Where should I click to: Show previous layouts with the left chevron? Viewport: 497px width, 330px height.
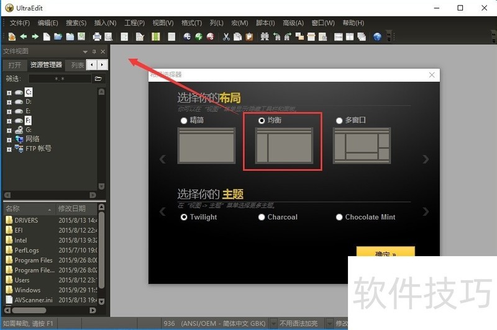[163, 159]
